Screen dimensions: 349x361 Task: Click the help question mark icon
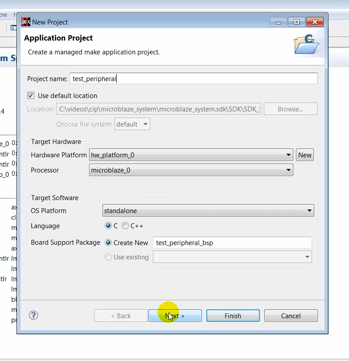pyautogui.click(x=33, y=315)
